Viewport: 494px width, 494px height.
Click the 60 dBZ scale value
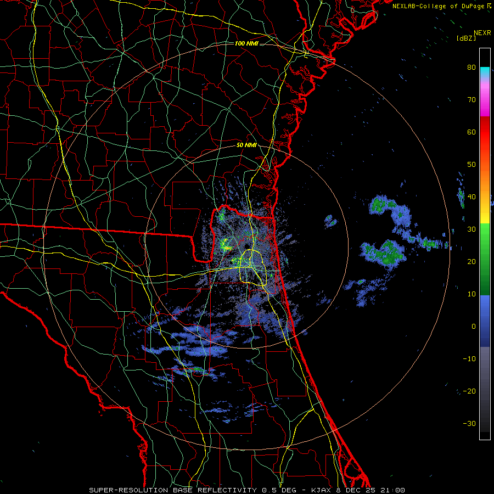(x=471, y=132)
